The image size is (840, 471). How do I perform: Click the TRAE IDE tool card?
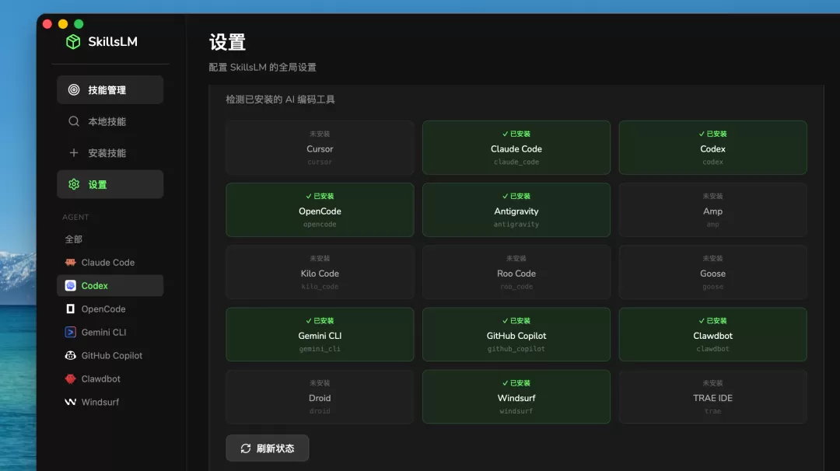(x=713, y=396)
